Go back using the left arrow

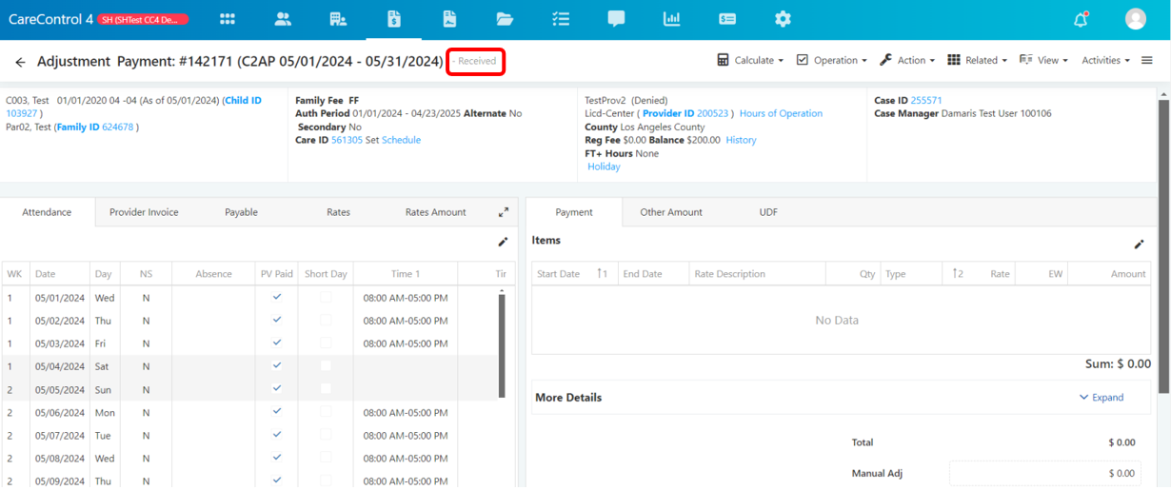[20, 62]
